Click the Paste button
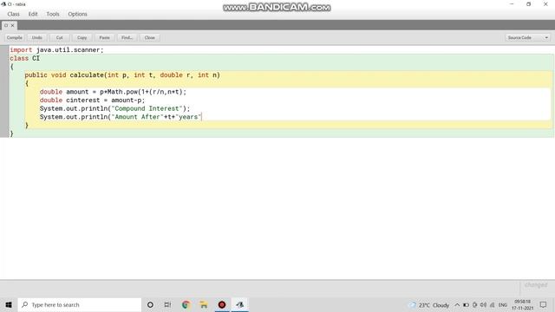 (x=104, y=37)
